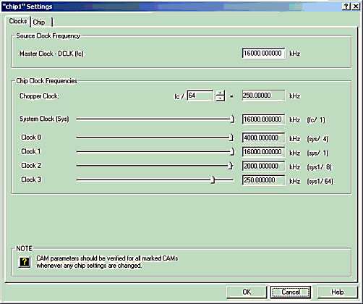
Task: Click the Clock 0 slider thumb
Action: 231,138
